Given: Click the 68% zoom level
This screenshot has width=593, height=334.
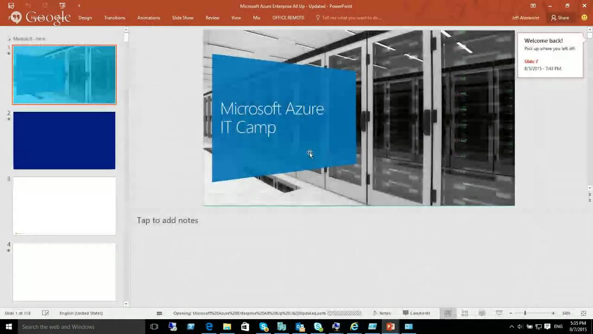Looking at the screenshot, I should [x=566, y=313].
